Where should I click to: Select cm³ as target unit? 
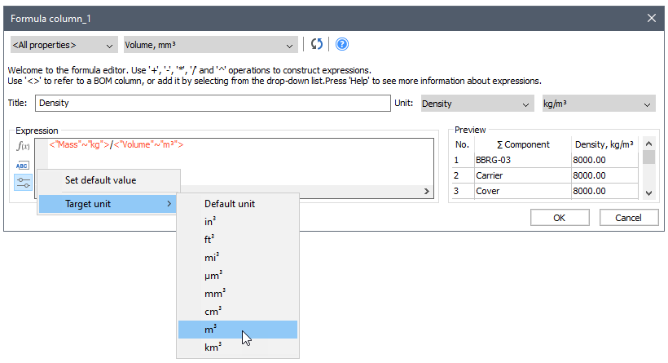click(x=215, y=311)
